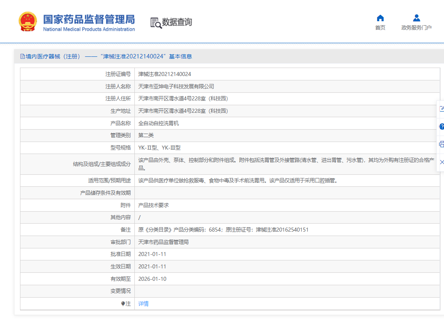This screenshot has height=320, width=444.
Task: Select the 首页 navigation label
Action: tap(380, 28)
